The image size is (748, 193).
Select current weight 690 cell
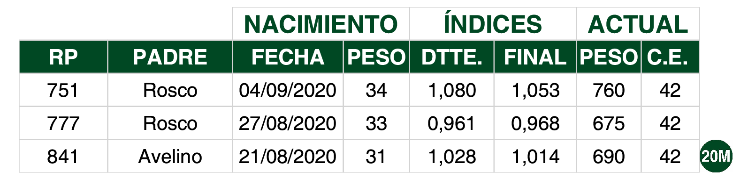point(609,157)
